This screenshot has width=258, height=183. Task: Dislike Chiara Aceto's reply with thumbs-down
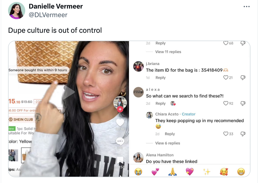(243, 134)
